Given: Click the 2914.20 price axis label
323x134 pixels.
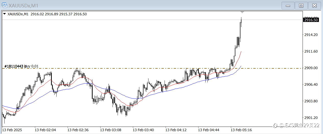Looking at the screenshot, I should (310, 35).
